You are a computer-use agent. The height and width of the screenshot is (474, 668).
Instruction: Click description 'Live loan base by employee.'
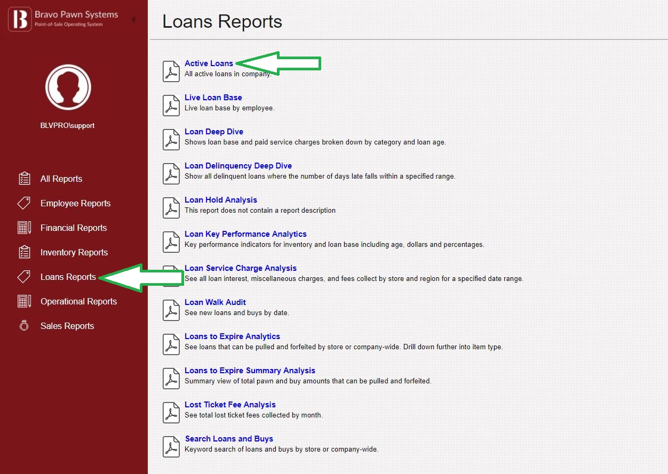[229, 108]
